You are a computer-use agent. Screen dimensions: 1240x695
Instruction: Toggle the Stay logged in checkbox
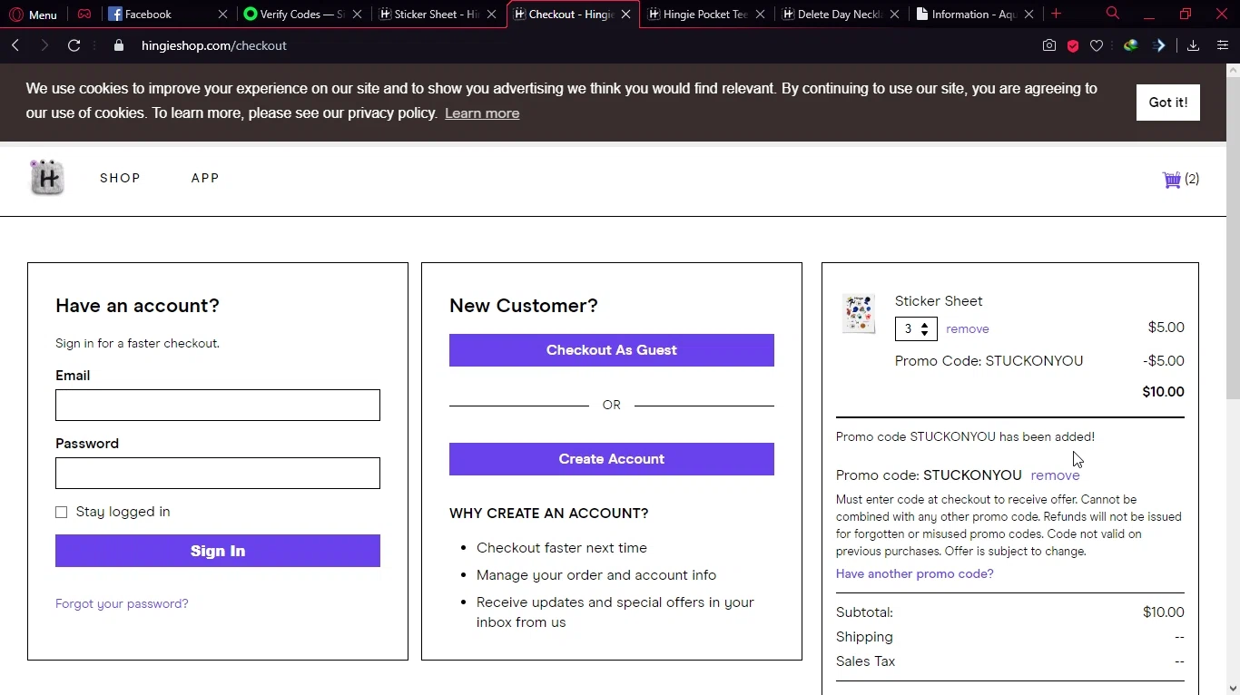[x=62, y=513]
